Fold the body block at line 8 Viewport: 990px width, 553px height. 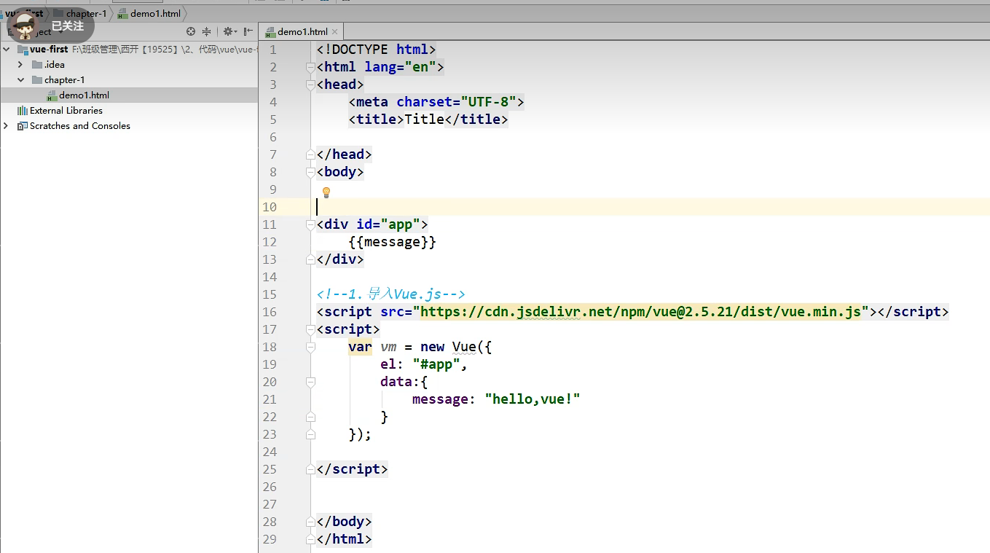(x=310, y=172)
